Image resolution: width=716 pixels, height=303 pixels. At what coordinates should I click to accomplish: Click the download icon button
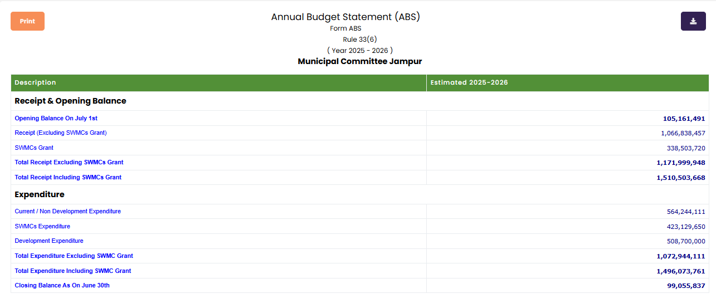(693, 21)
